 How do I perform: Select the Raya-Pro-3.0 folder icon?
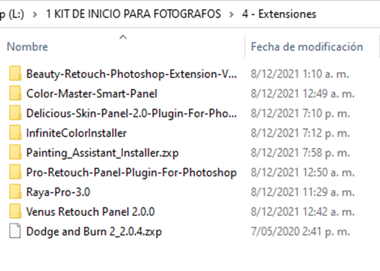(x=15, y=192)
